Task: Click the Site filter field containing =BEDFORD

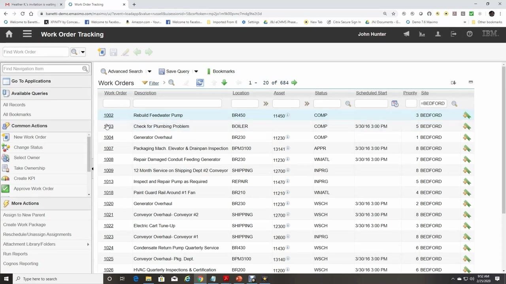Action: click(433, 103)
